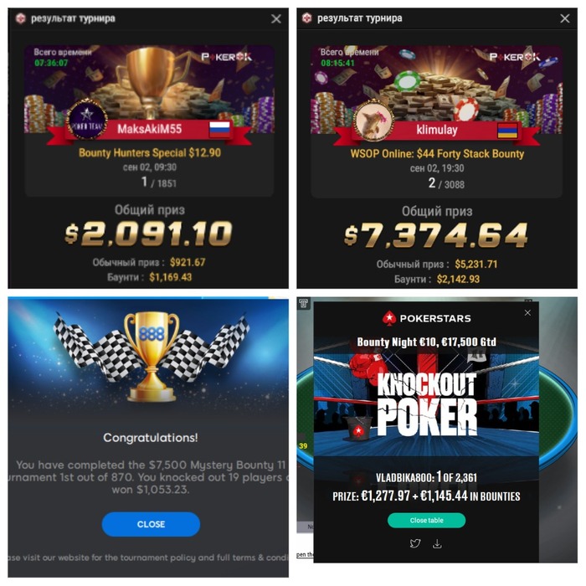This screenshot has width=586, height=586.
Task: Open klimulay's avatar picture
Action: point(373,121)
